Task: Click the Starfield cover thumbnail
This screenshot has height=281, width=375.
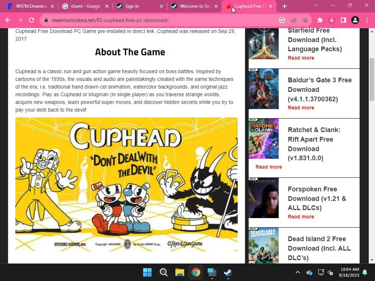Action: (x=264, y=44)
